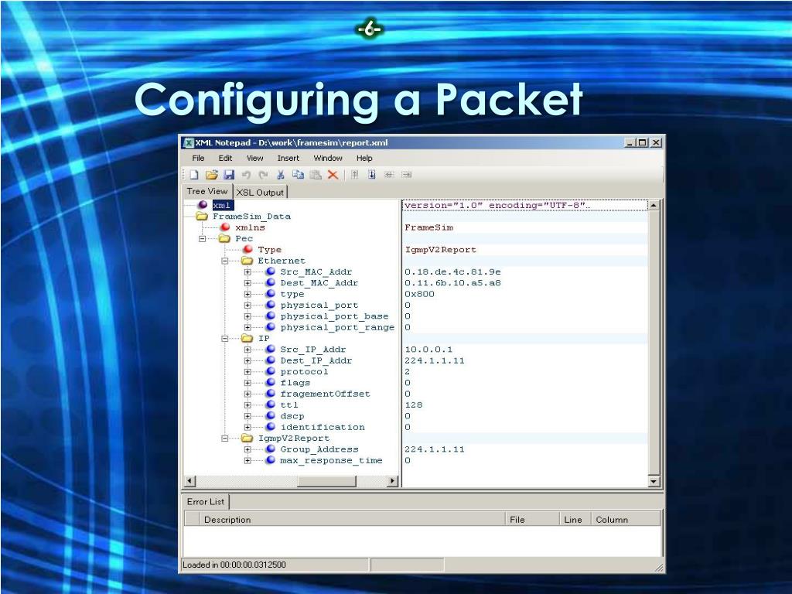This screenshot has height=594, width=792.
Task: Click the red X Delete icon
Action: click(333, 175)
